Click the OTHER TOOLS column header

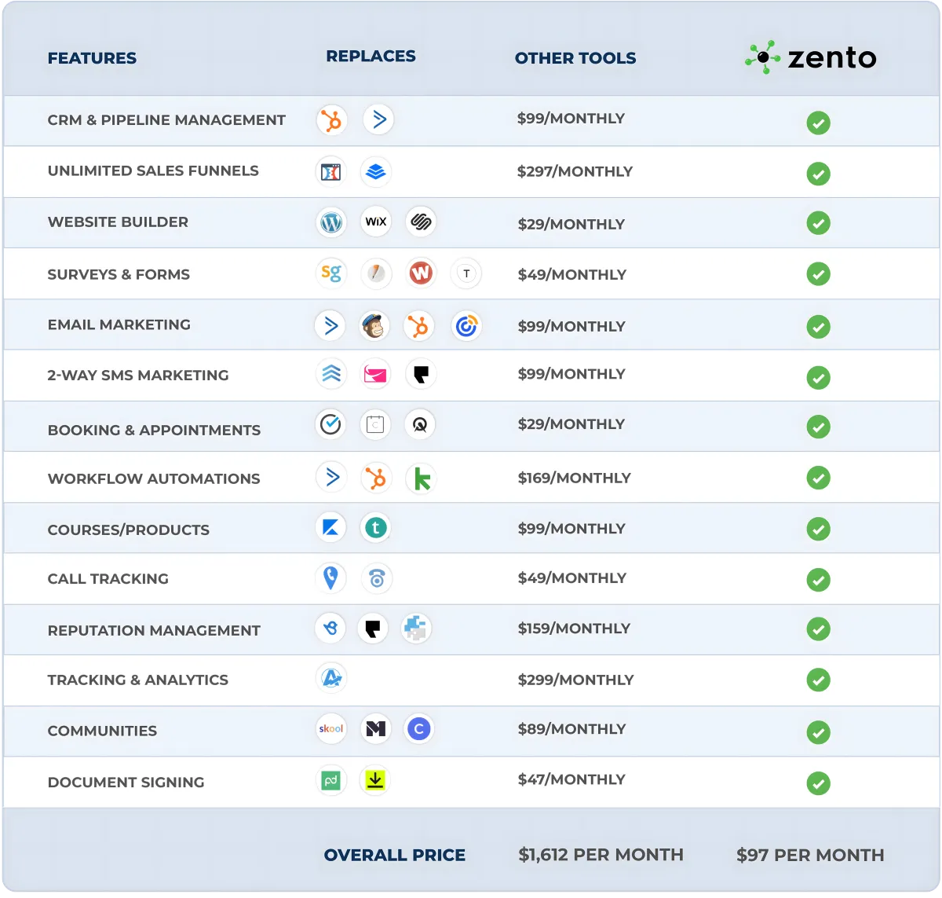point(575,58)
